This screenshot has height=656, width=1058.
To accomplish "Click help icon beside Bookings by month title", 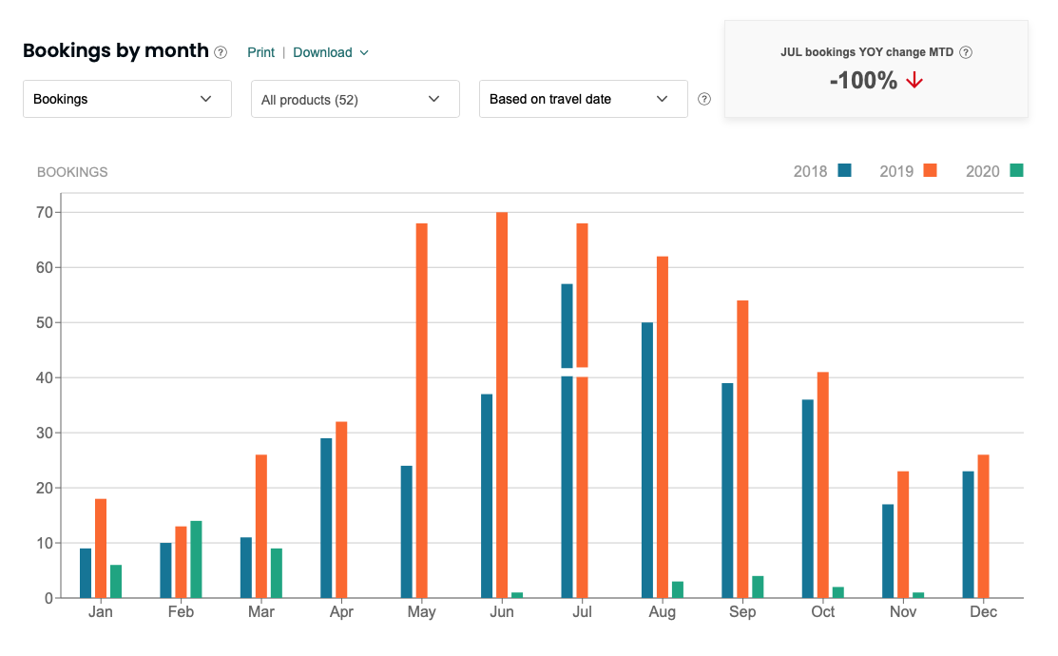I will [221, 52].
